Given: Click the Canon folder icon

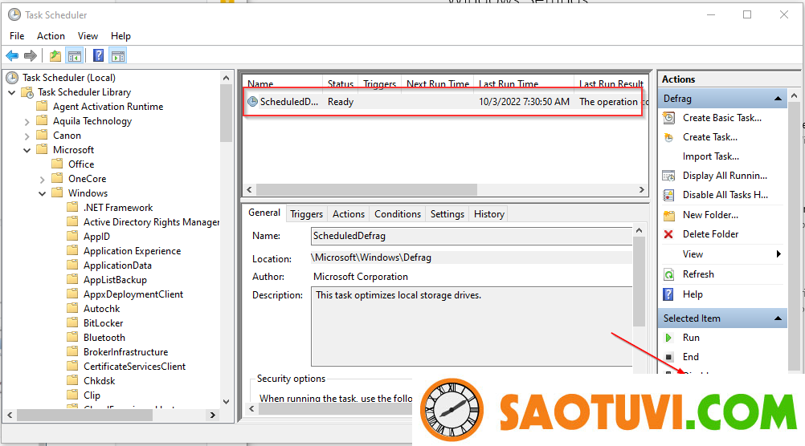Looking at the screenshot, I should pyautogui.click(x=42, y=136).
